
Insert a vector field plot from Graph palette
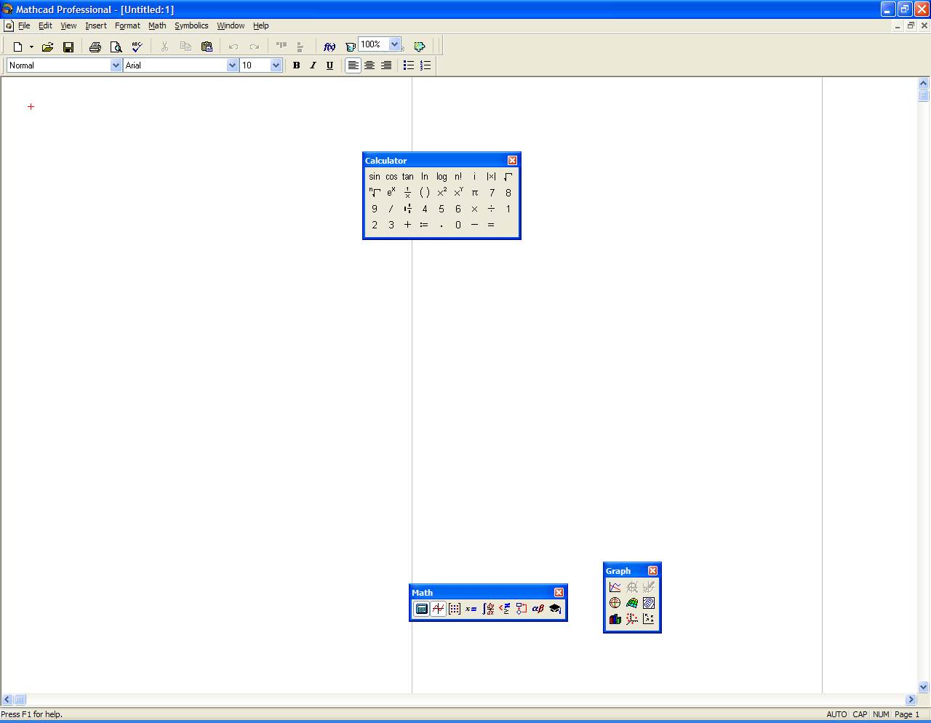point(649,619)
